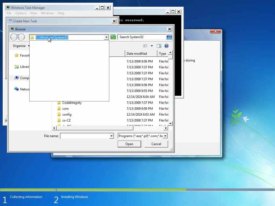The height and width of the screenshot is (206, 275).
Task: Select Computer in the navigation pane
Action: (22, 78)
